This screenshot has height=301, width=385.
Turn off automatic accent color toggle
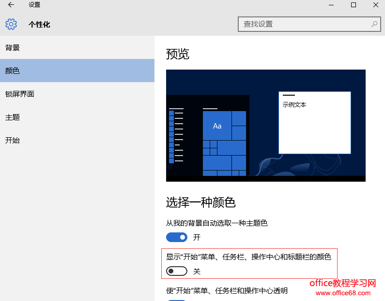tap(177, 237)
